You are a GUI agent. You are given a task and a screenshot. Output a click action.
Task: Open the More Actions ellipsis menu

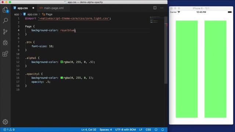(x=162, y=8)
